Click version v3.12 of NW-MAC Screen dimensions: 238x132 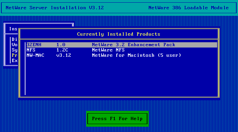click(x=64, y=55)
